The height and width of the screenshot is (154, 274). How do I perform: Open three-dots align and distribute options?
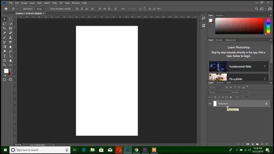[123, 9]
